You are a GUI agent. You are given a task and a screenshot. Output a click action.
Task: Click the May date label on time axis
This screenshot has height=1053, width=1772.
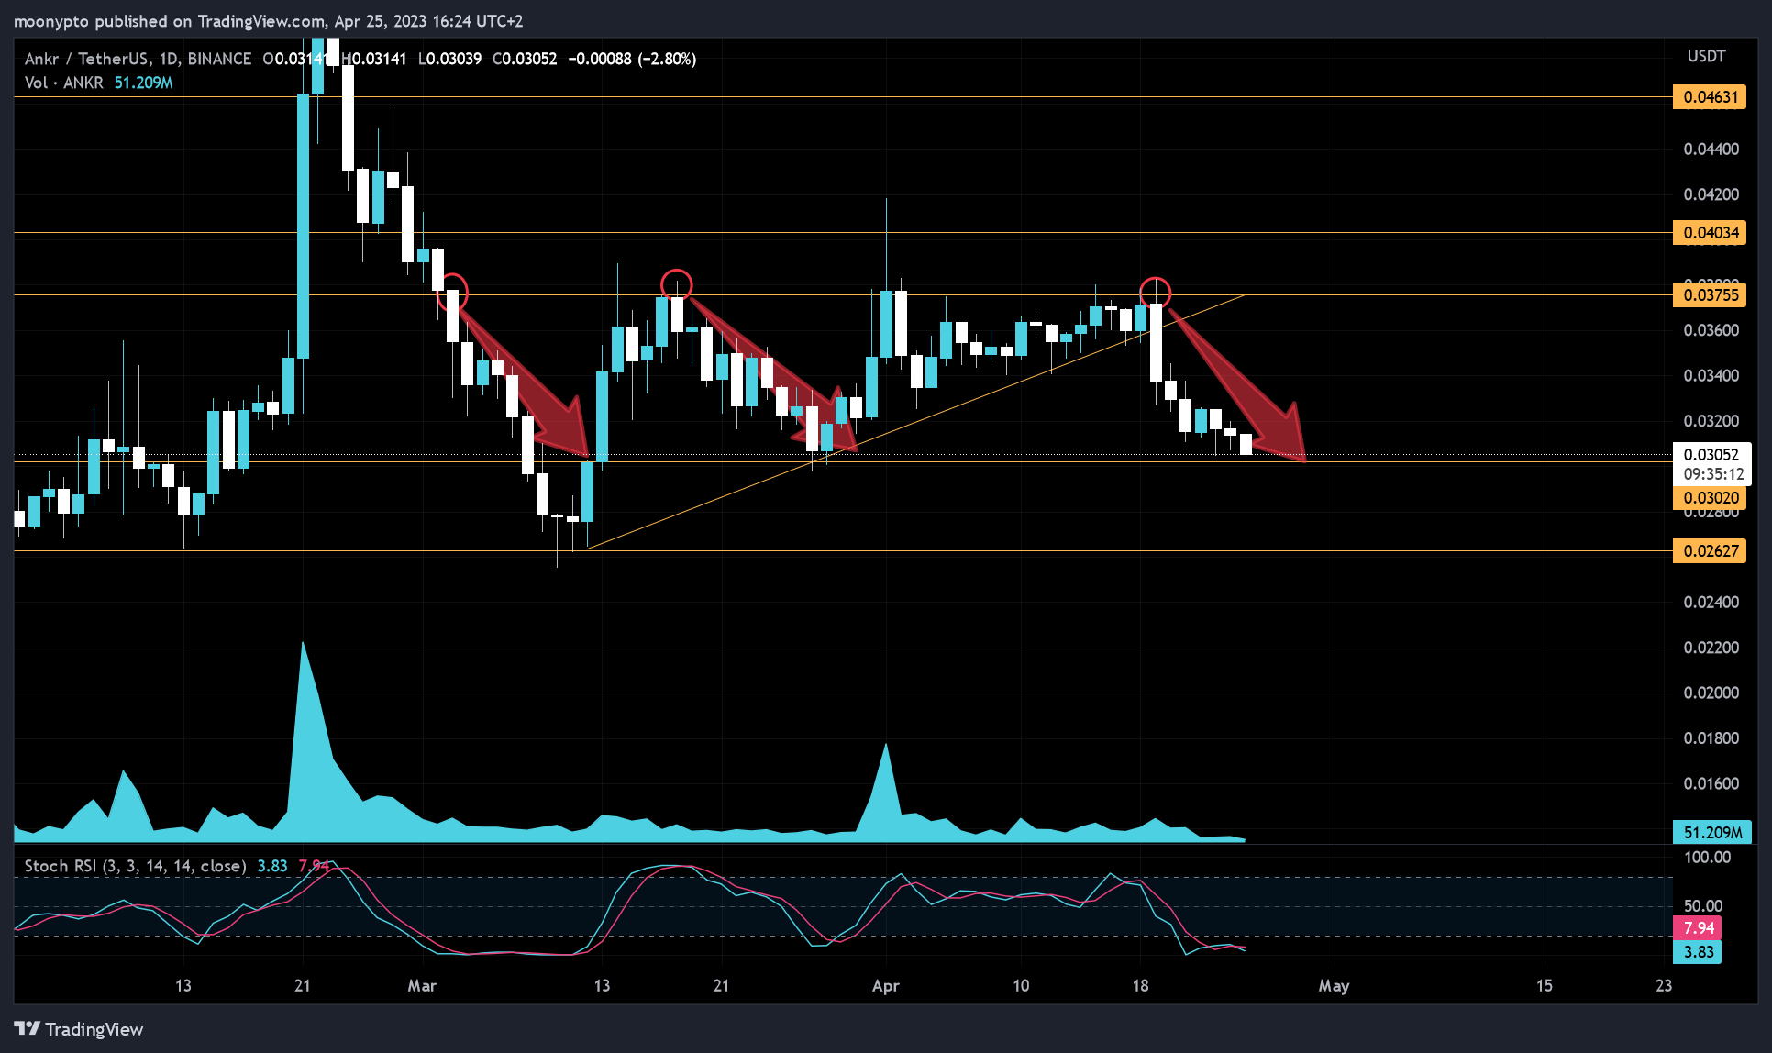[1334, 986]
